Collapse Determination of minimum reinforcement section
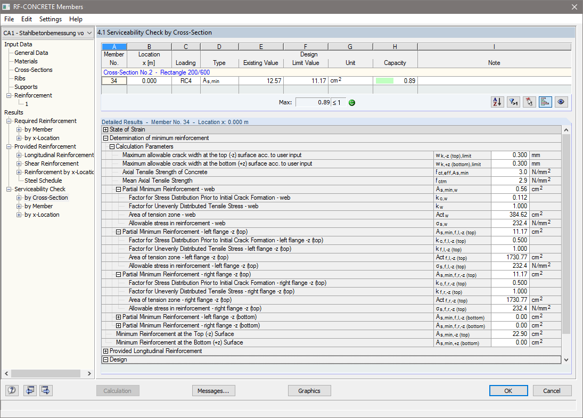 tap(105, 138)
